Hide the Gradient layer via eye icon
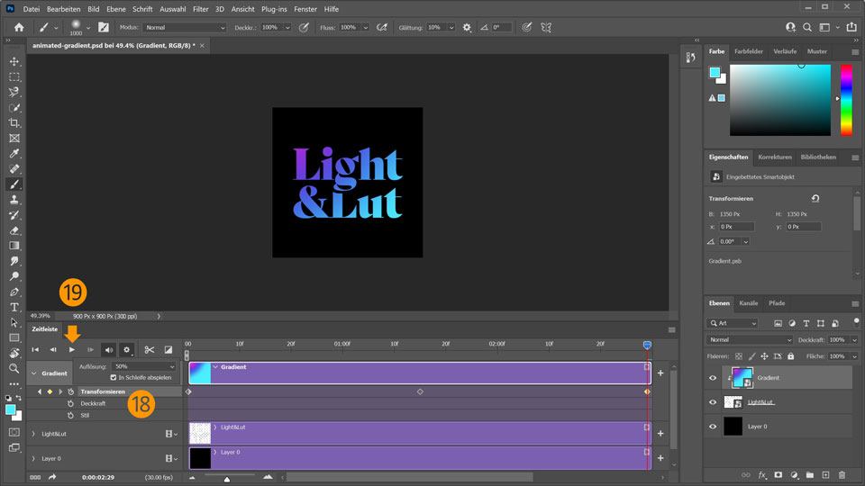 pyautogui.click(x=713, y=378)
